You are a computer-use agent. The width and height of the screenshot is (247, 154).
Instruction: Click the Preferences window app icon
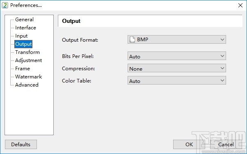[5, 5]
